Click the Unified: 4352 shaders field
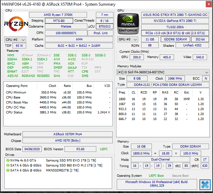This screenshot has height=193, width=213. pyautogui.click(x=192, y=45)
